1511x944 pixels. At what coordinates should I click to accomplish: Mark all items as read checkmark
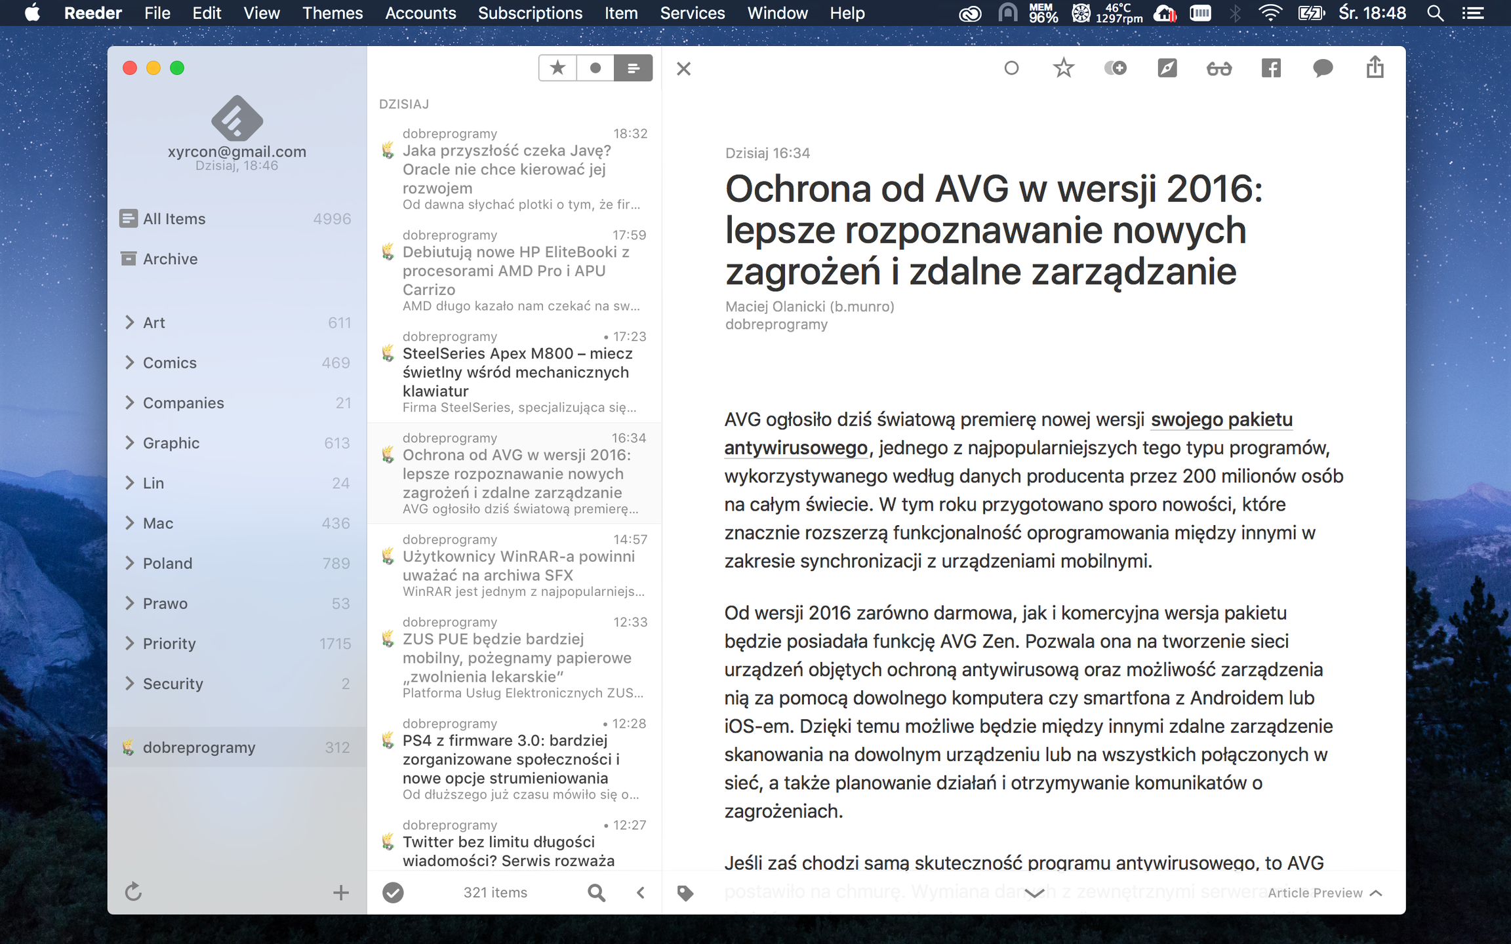pyautogui.click(x=393, y=892)
